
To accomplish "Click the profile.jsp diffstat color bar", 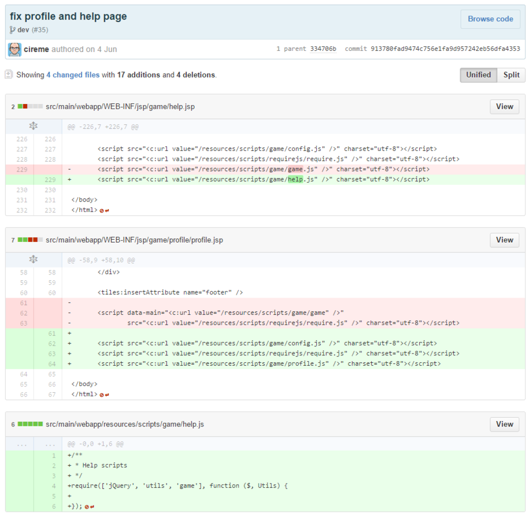I will click(31, 240).
